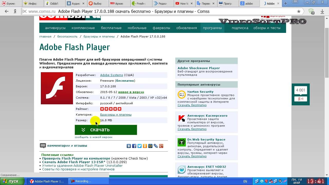
Task: Click the Adobe Flash Player taskbar item
Action: coord(48,181)
